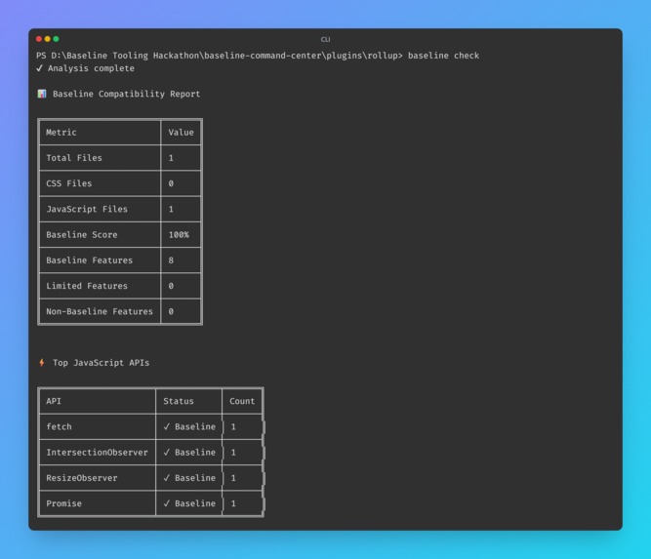This screenshot has height=559, width=651.
Task: Click the 'Status' column header
Action: 179,401
